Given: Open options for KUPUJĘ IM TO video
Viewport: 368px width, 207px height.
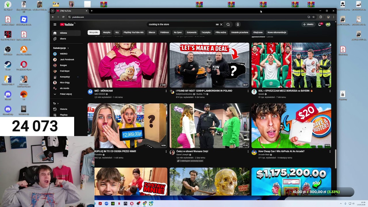Looking at the screenshot, I should point(166,152).
